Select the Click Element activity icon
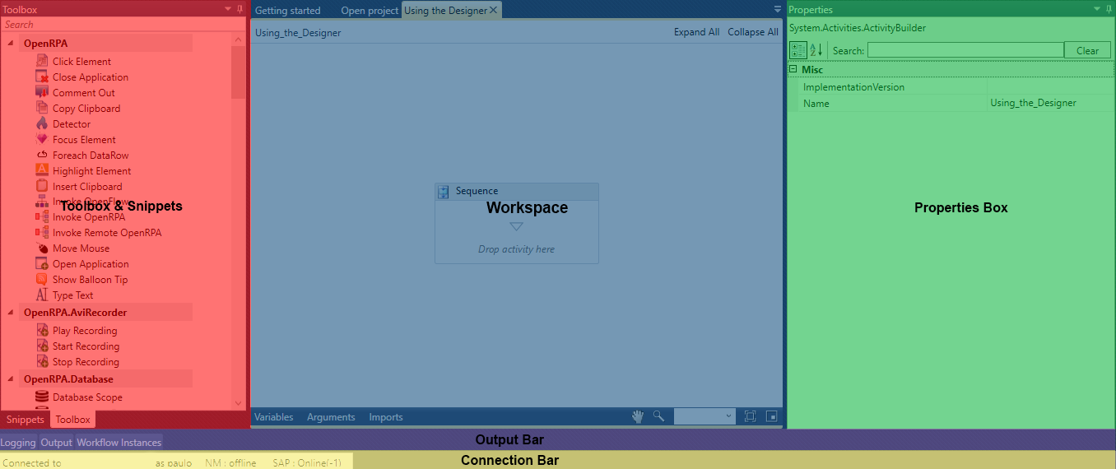 pos(42,61)
